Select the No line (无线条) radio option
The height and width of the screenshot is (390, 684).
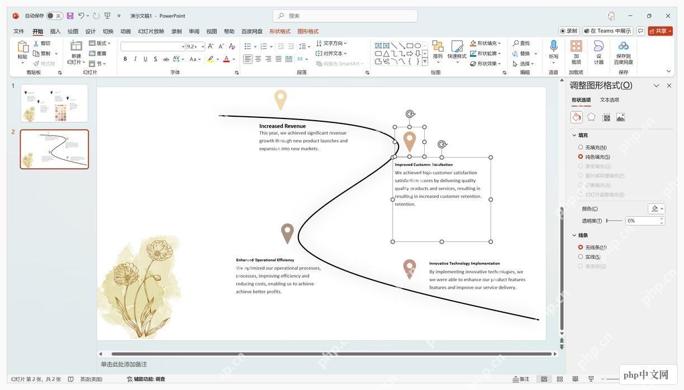(x=581, y=247)
